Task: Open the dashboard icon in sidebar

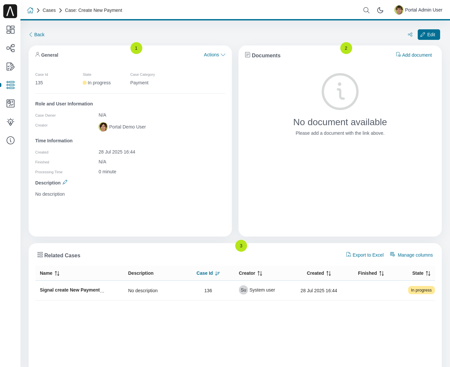Action: 11,30
